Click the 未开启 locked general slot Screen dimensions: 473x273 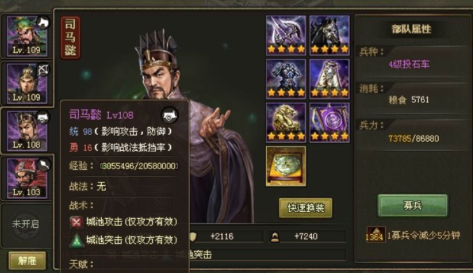[26, 224]
